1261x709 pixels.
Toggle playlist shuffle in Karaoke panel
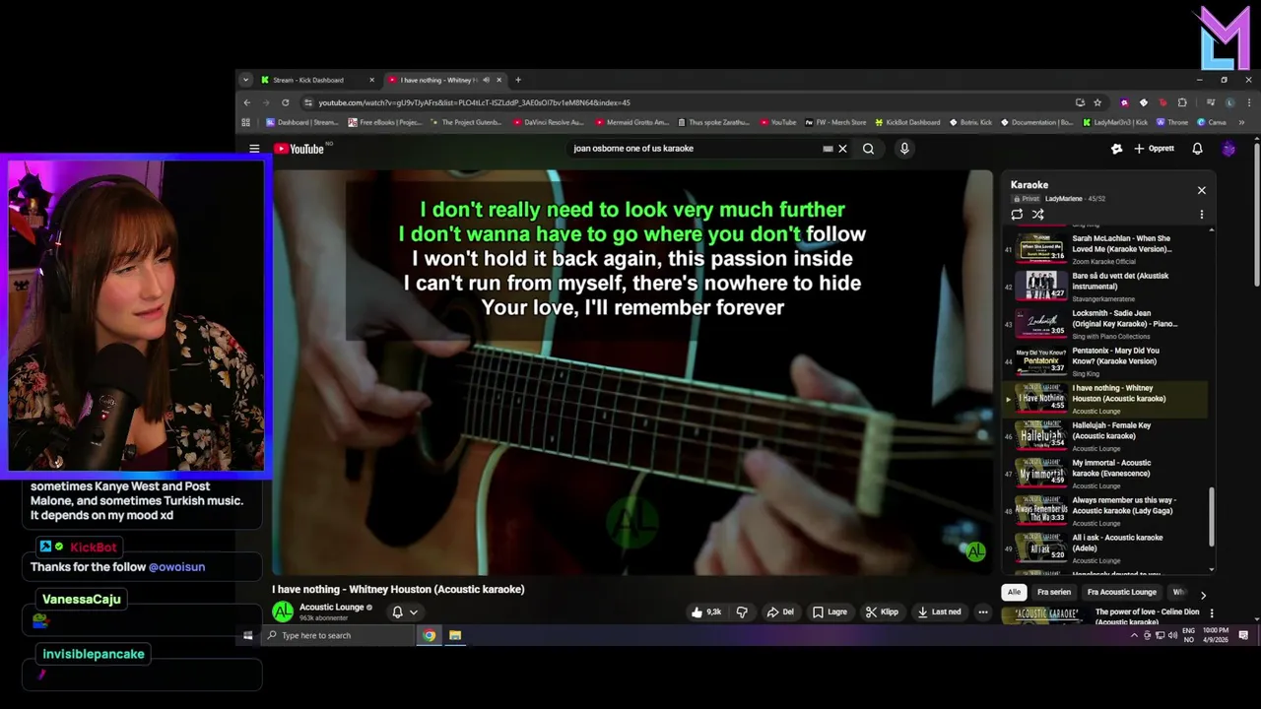click(1037, 214)
